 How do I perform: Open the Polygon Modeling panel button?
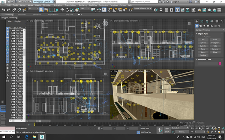(9, 18)
